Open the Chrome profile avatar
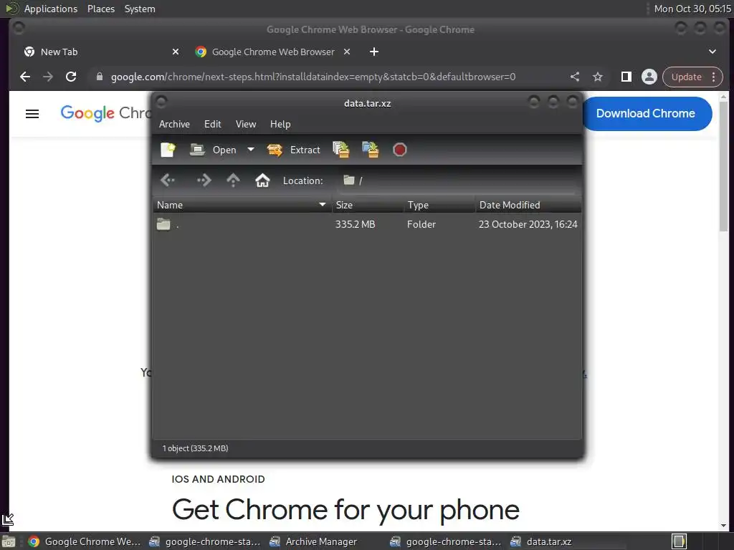This screenshot has height=550, width=734. [649, 77]
